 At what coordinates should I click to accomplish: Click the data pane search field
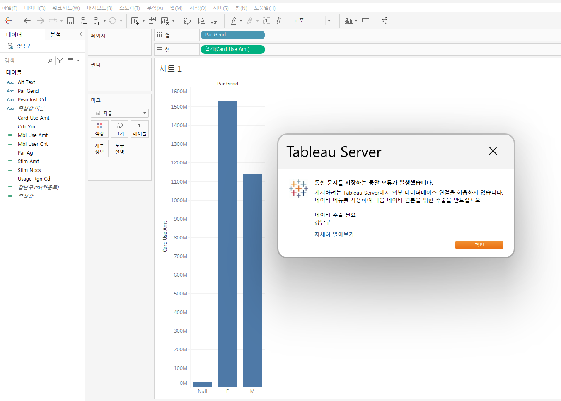pyautogui.click(x=28, y=60)
